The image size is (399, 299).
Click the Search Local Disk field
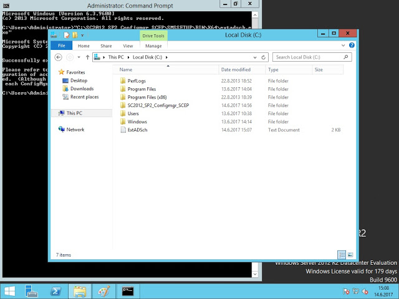pyautogui.click(x=312, y=57)
